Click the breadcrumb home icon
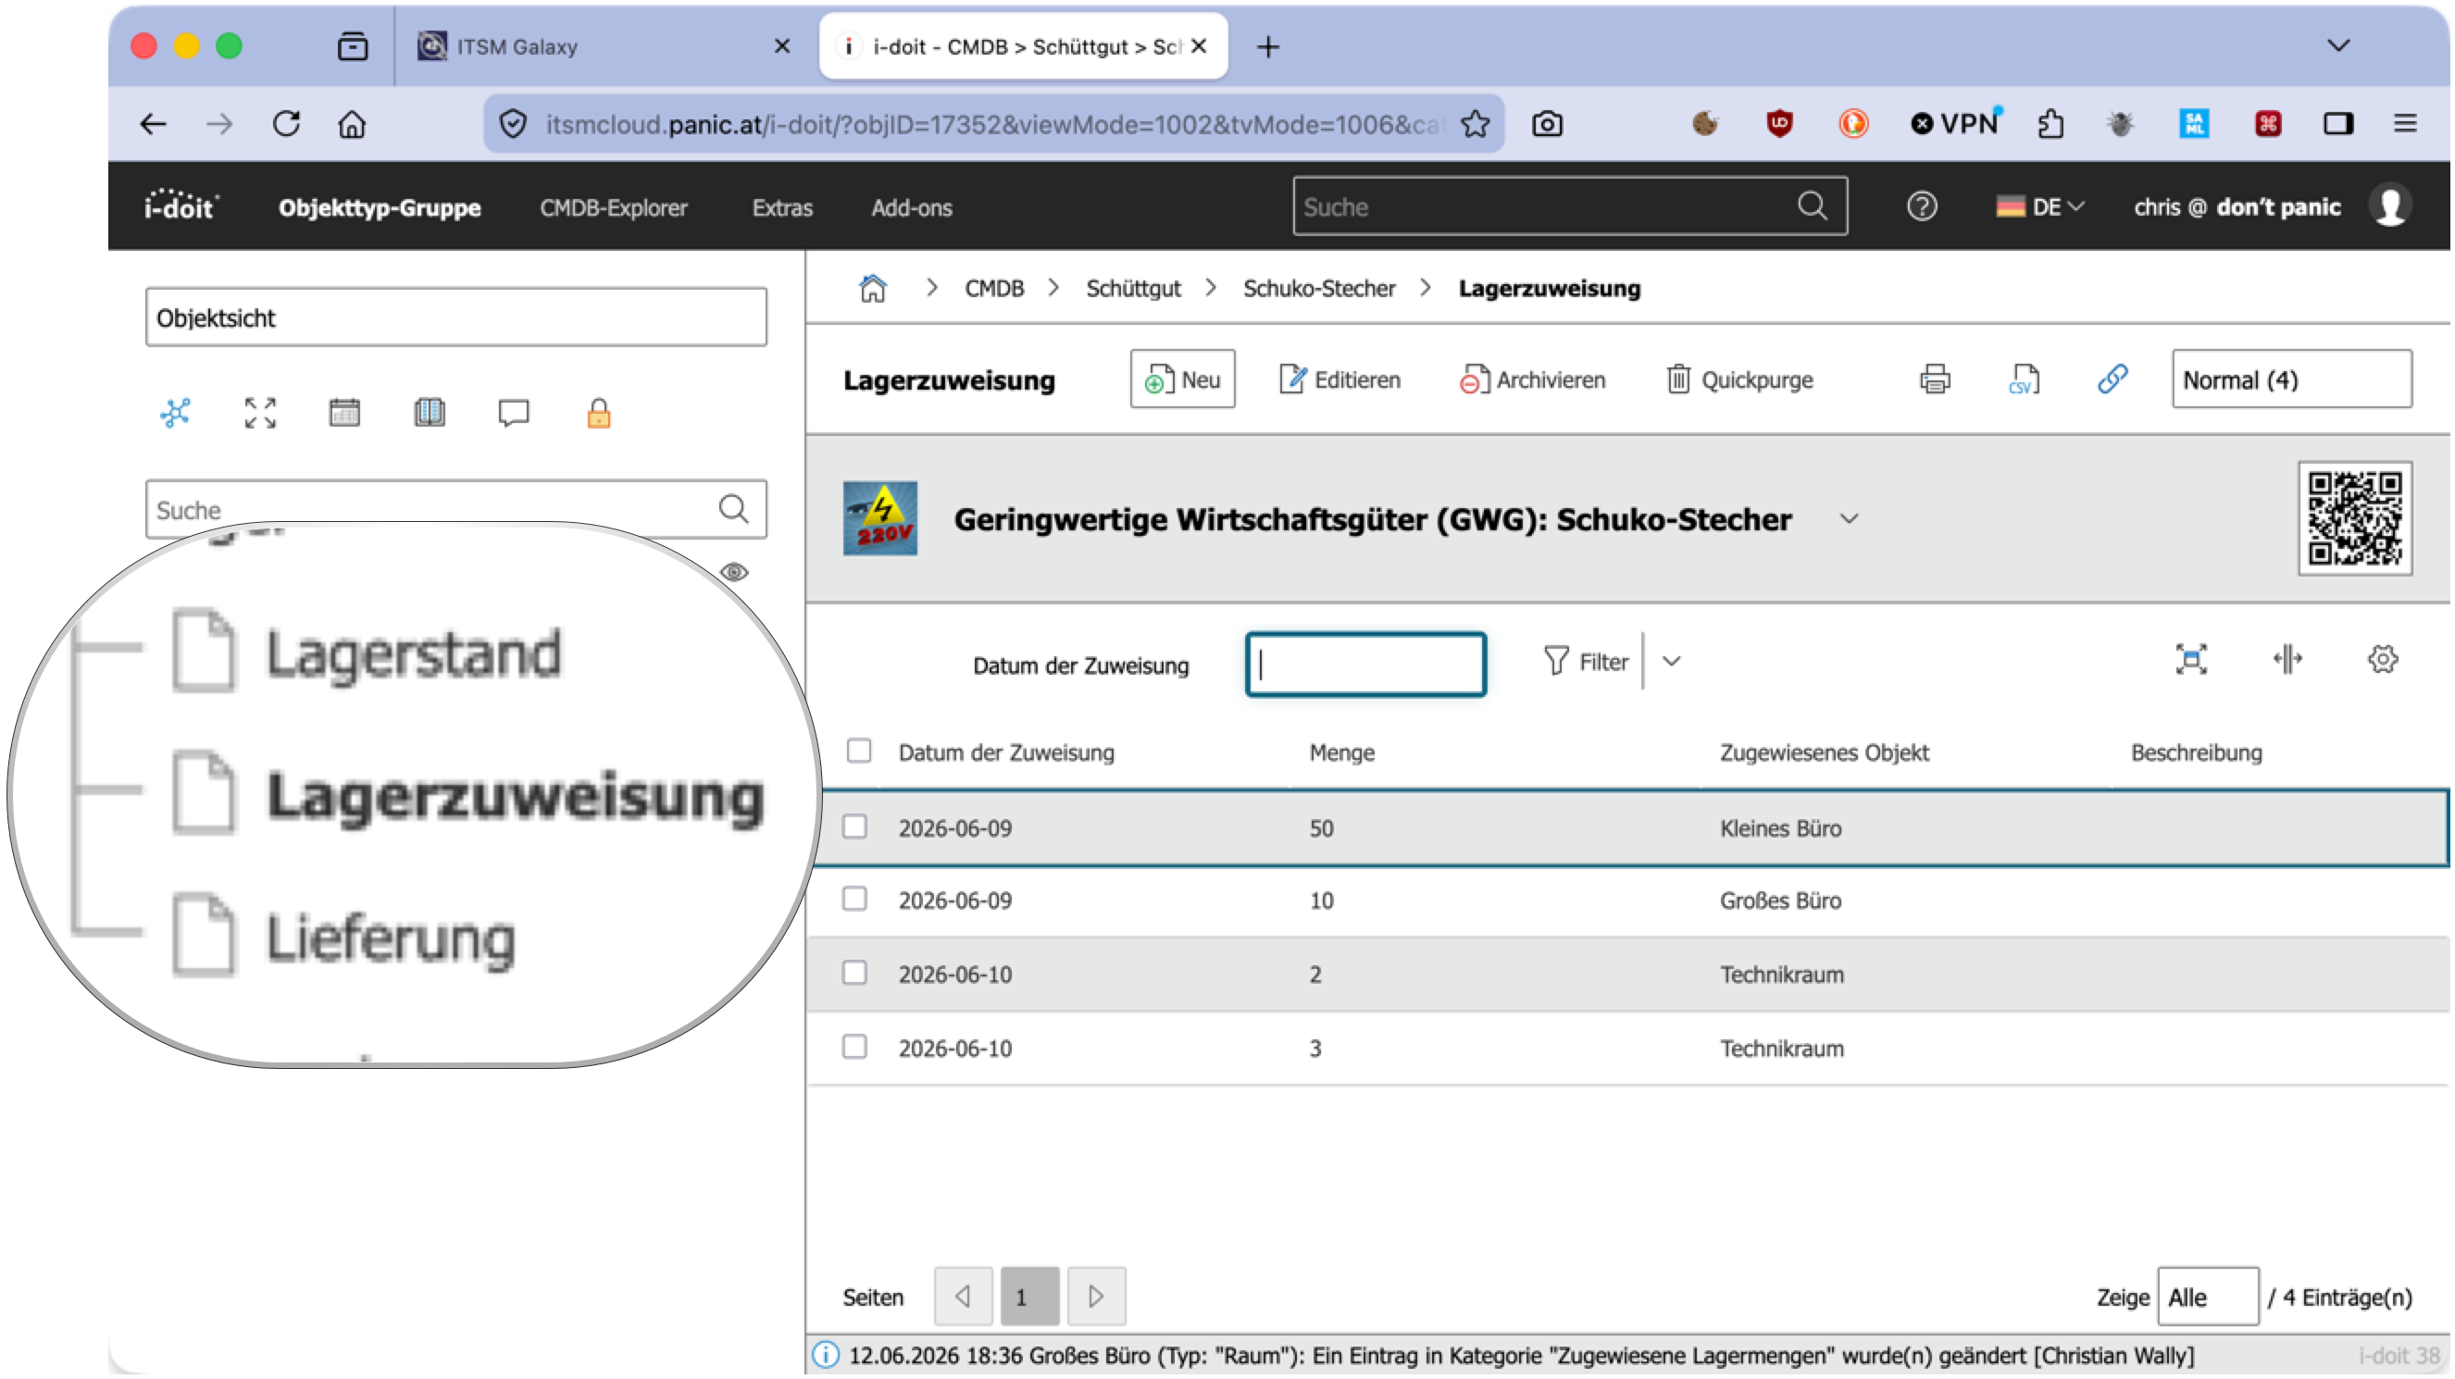Image resolution: width=2455 pixels, height=1379 pixels. [872, 288]
